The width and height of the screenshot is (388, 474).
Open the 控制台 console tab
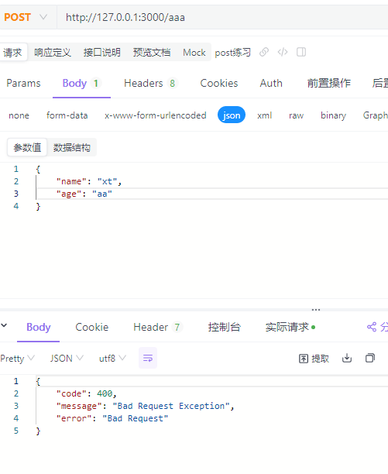click(225, 327)
